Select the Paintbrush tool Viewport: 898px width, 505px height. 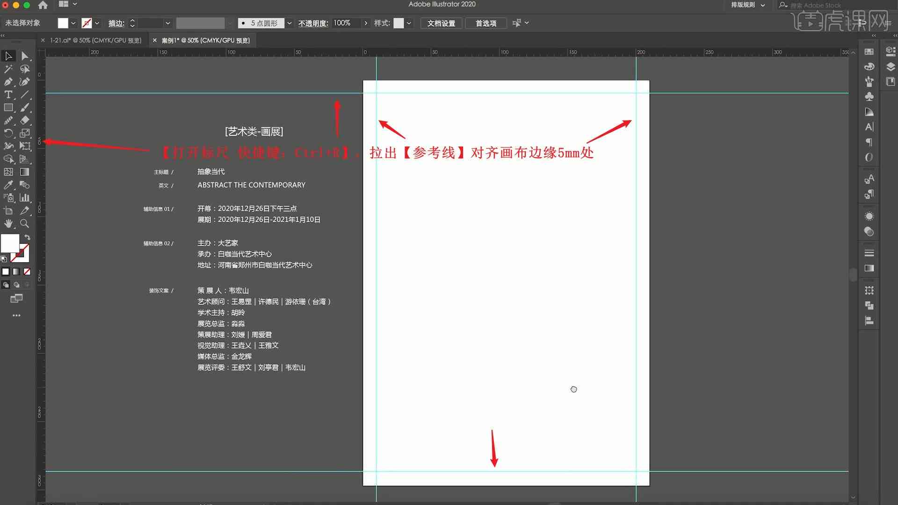click(x=25, y=108)
